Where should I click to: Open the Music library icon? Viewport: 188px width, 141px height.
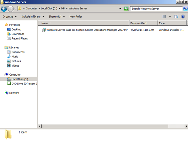(x=9, y=57)
